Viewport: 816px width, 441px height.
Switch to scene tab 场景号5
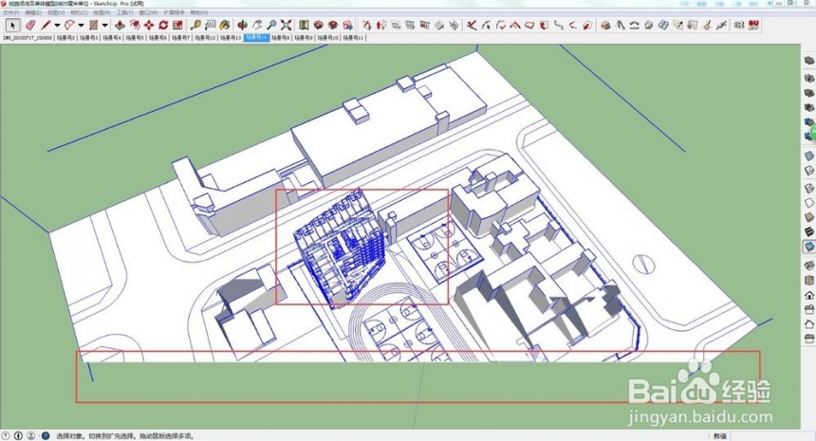click(x=135, y=38)
